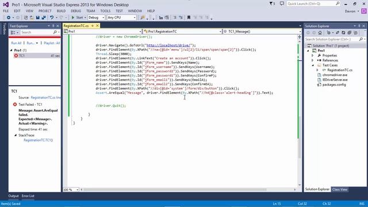This screenshot has width=368, height=207.
Task: Undo the last edit using the toolbar icon
Action: pyautogui.click(x=52, y=18)
